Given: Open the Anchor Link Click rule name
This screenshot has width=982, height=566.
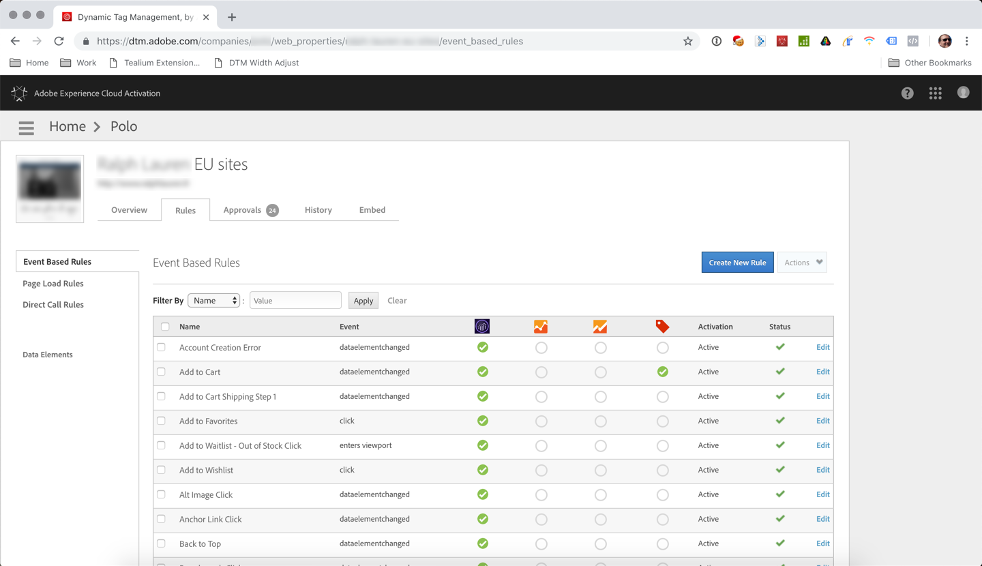Looking at the screenshot, I should 211,519.
